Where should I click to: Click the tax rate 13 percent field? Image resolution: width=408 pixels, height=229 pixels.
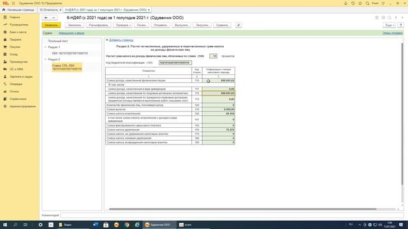pyautogui.click(x=213, y=56)
